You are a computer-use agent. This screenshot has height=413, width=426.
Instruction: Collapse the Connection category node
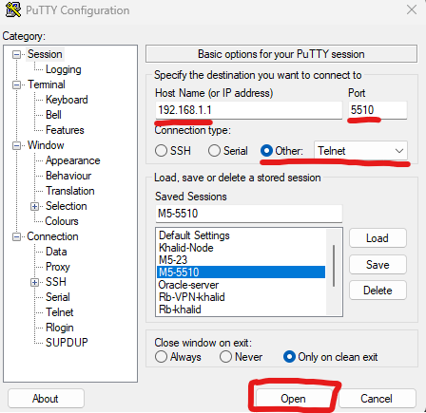[x=16, y=237]
